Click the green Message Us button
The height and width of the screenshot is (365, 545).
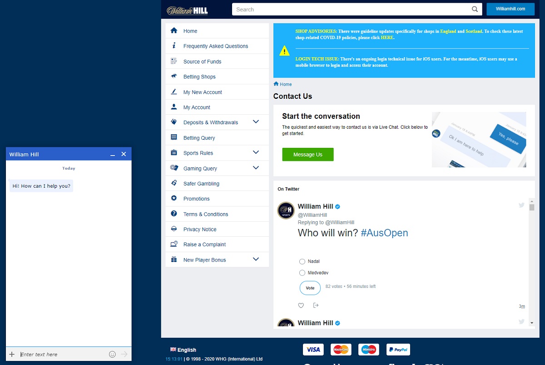[307, 155]
